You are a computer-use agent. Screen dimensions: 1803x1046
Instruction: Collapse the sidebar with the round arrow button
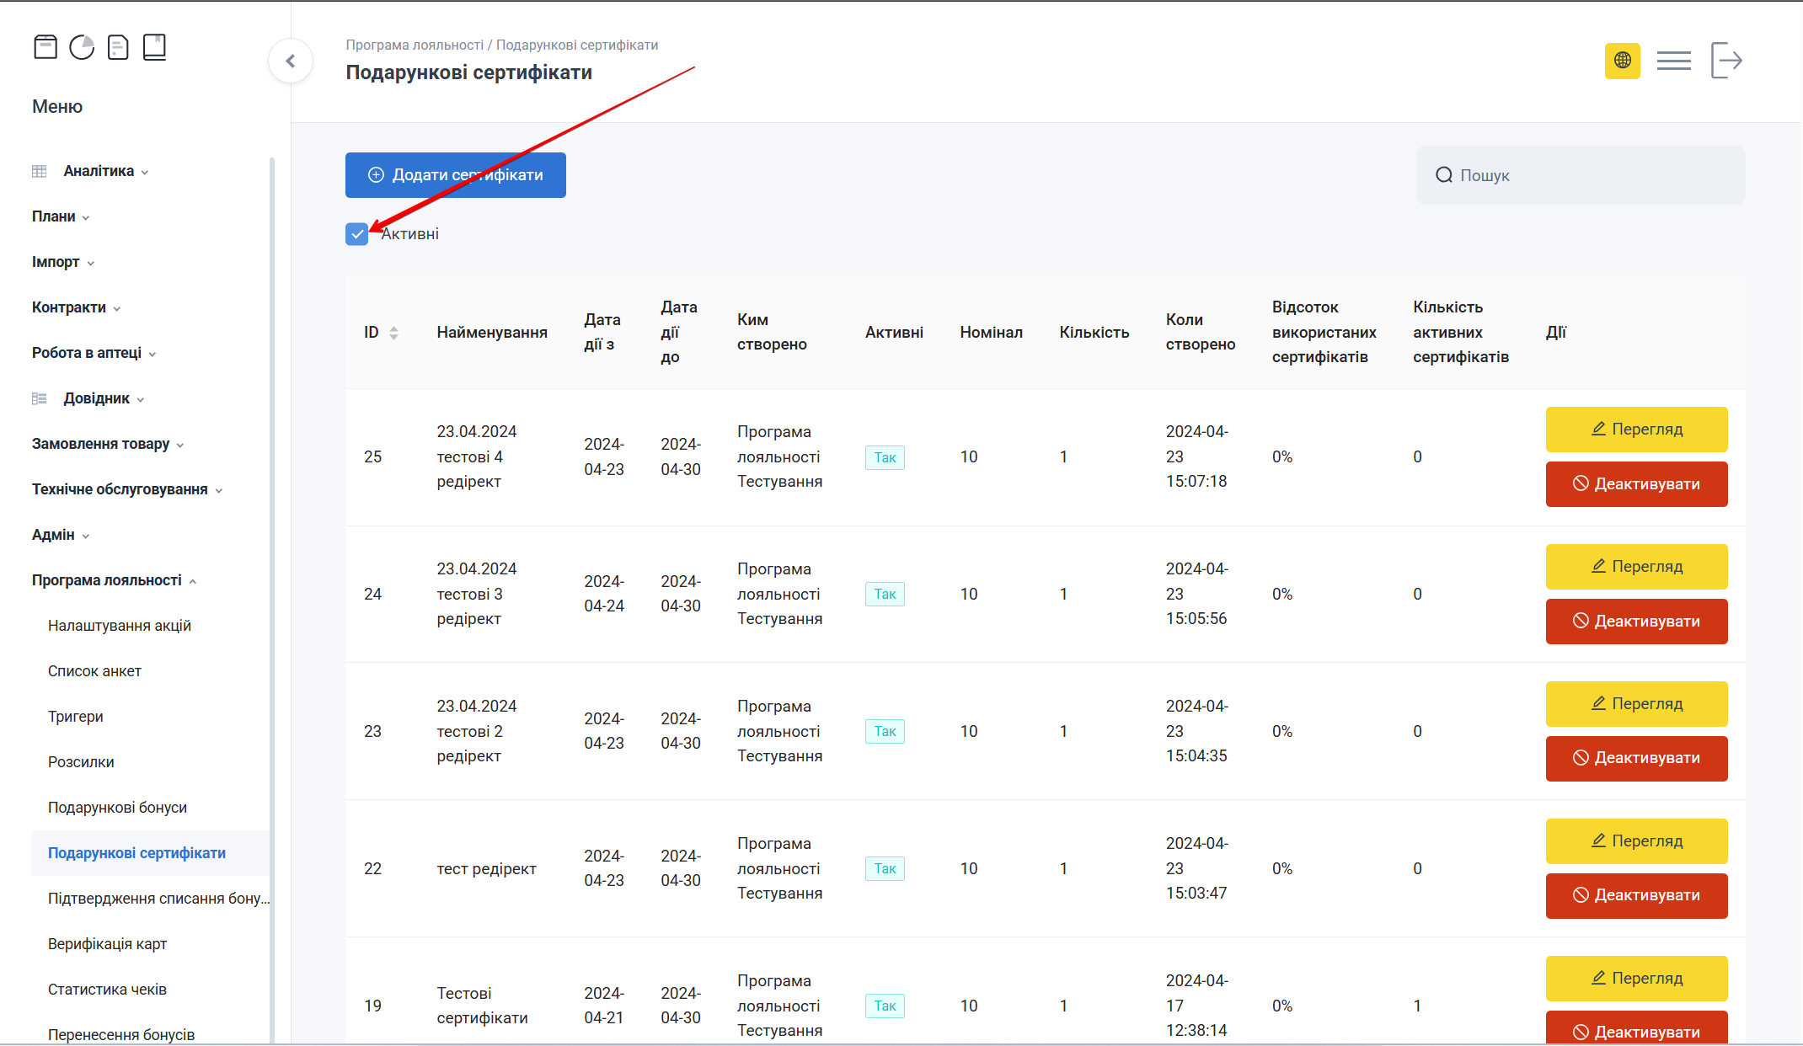tap(291, 61)
